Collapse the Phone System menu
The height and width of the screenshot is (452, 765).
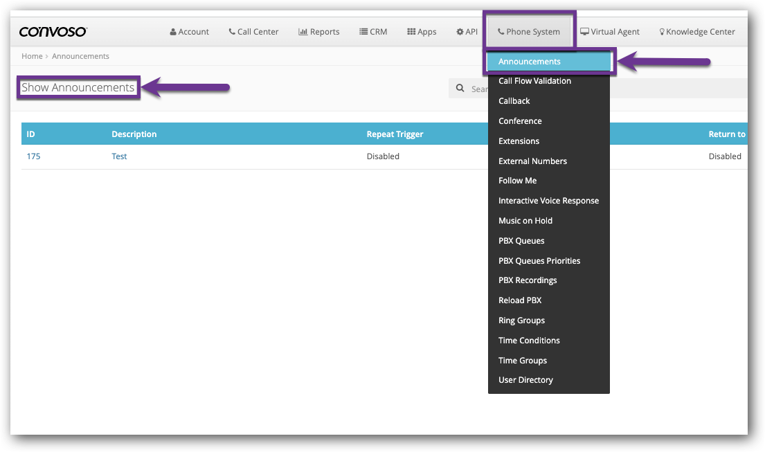[529, 32]
